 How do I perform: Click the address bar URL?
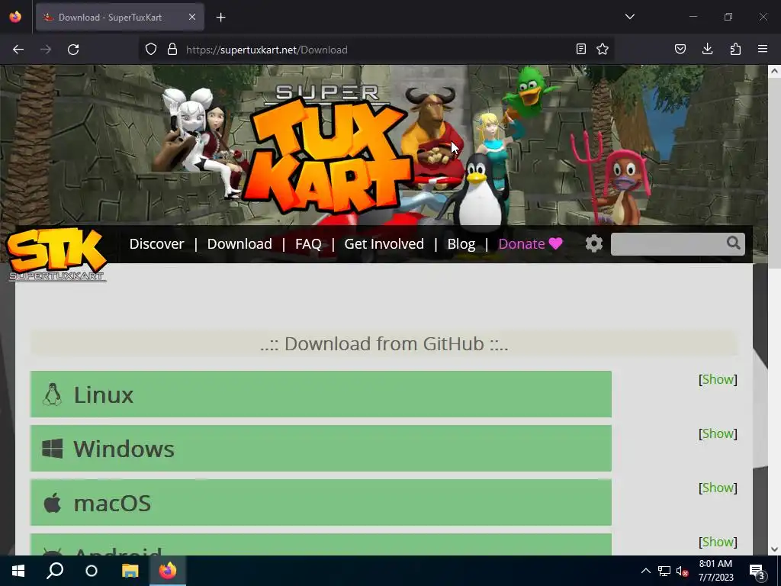[266, 50]
